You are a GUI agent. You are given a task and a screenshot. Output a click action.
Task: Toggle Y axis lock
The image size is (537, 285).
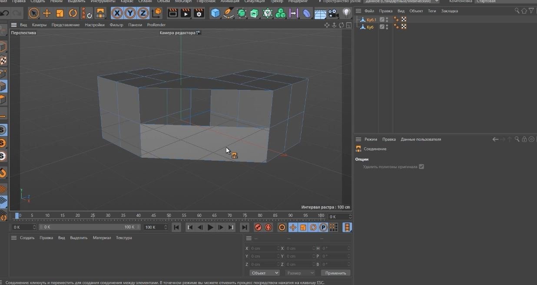click(x=130, y=13)
